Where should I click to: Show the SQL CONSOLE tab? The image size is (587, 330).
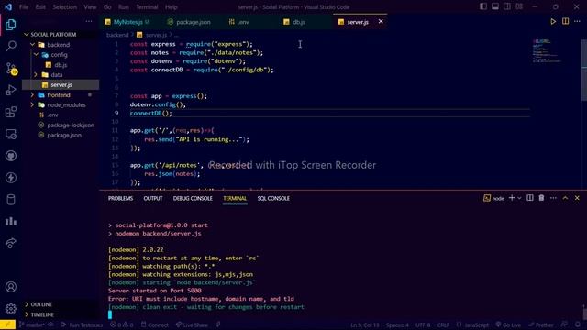pyautogui.click(x=273, y=198)
